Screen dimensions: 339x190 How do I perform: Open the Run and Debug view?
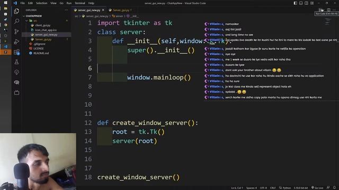16,42
